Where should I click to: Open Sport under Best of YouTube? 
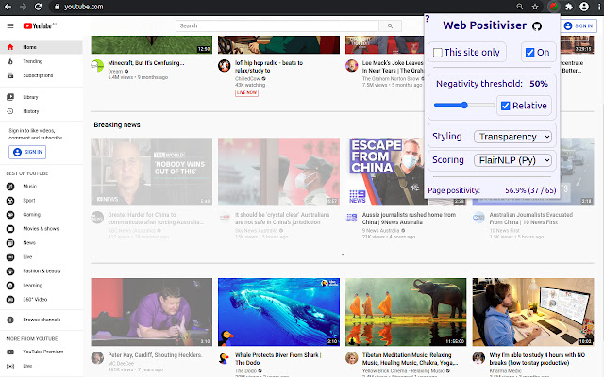pos(42,201)
